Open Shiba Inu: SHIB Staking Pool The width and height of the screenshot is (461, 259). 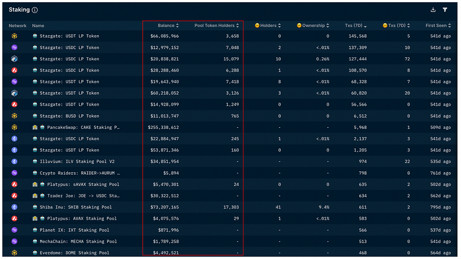76,208
